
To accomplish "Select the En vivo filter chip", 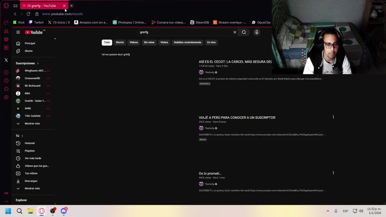I will click(211, 42).
